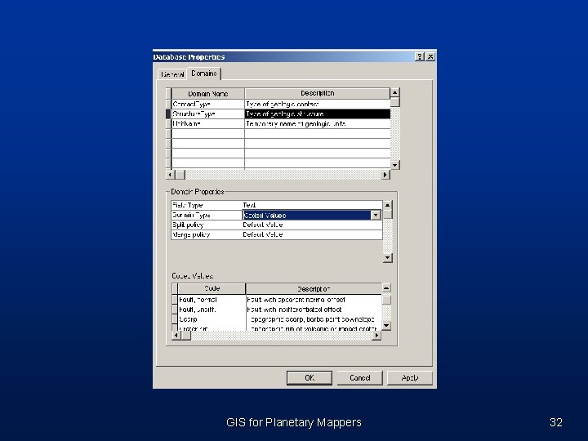Click the 'Fault, normal' row selector
This screenshot has width=588, height=441.
(x=175, y=300)
